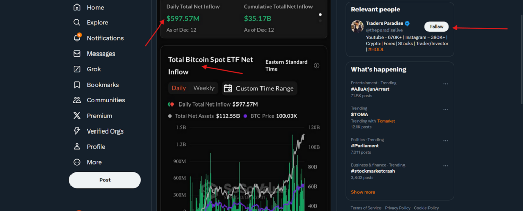Open options for #stockmarketcrash trend
This screenshot has height=211, width=523.
pyautogui.click(x=445, y=166)
